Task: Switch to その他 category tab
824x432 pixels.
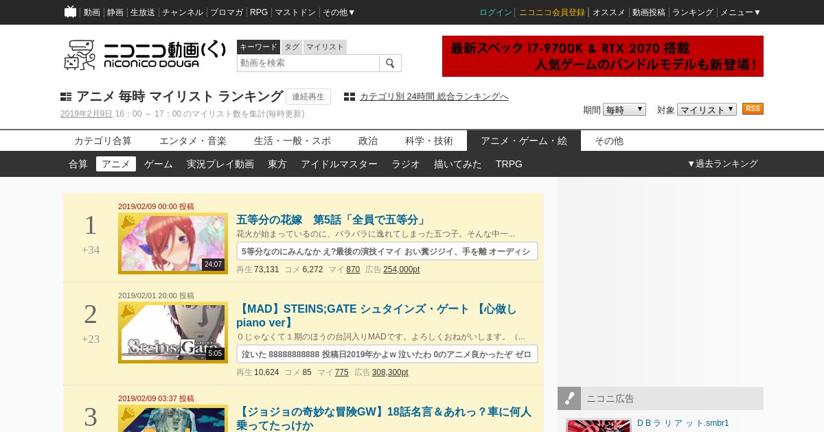Action: pos(609,141)
